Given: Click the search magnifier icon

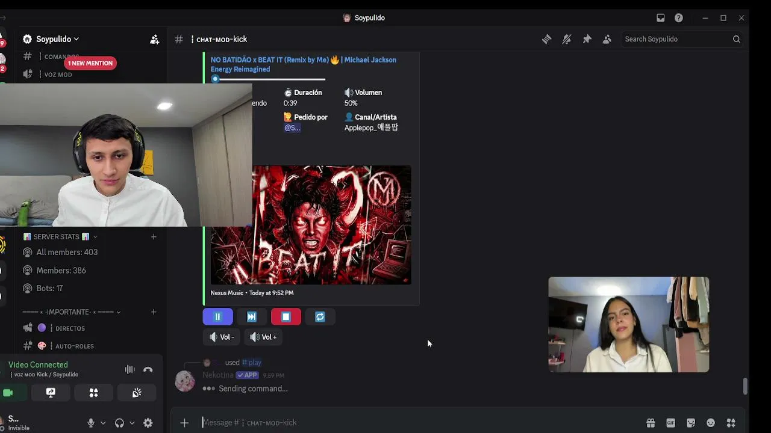Looking at the screenshot, I should point(736,39).
